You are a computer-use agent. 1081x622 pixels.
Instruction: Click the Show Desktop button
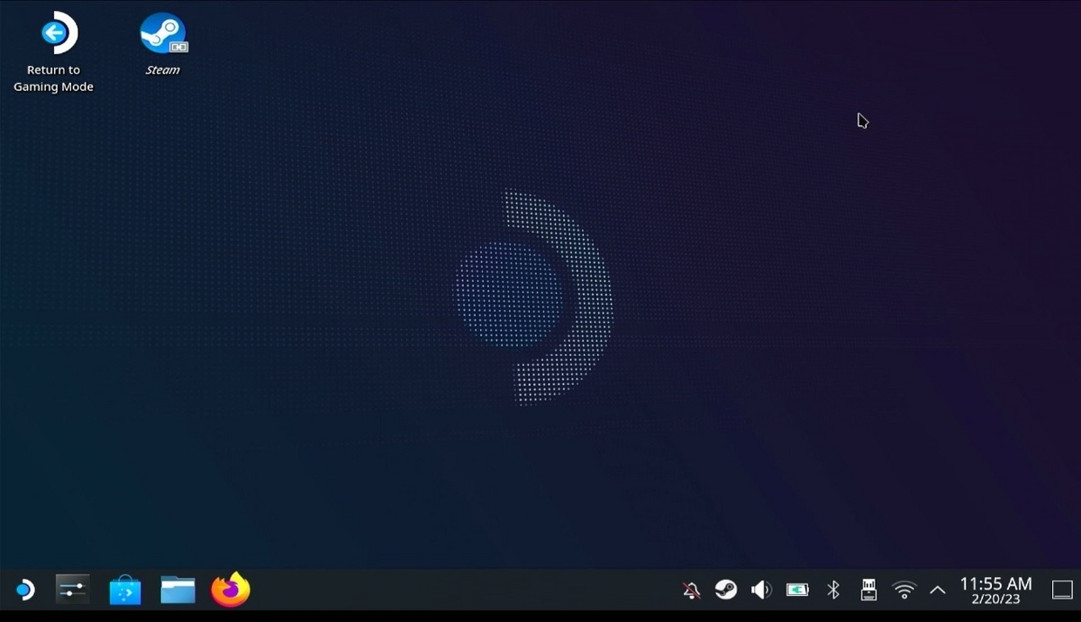click(x=1062, y=590)
